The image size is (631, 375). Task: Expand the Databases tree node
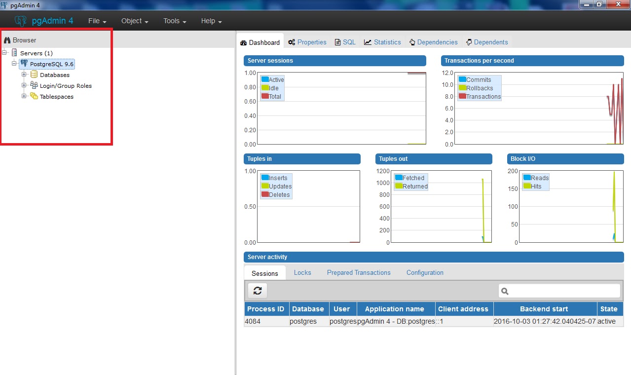pyautogui.click(x=24, y=75)
